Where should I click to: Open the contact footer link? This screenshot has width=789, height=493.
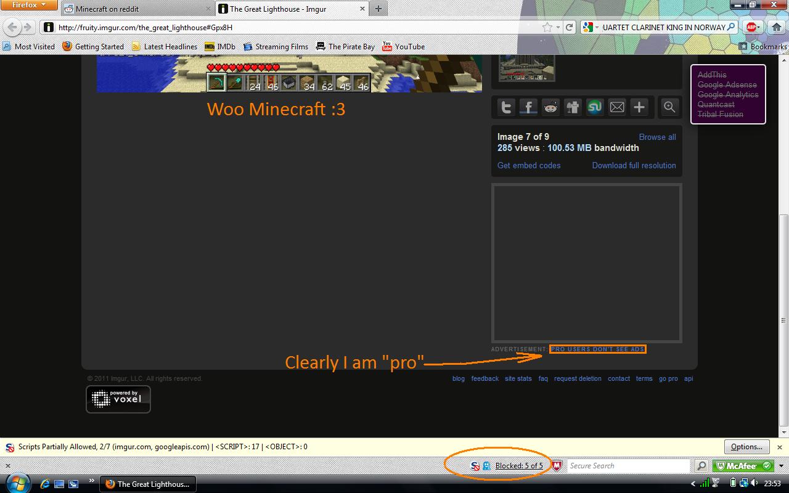(619, 378)
